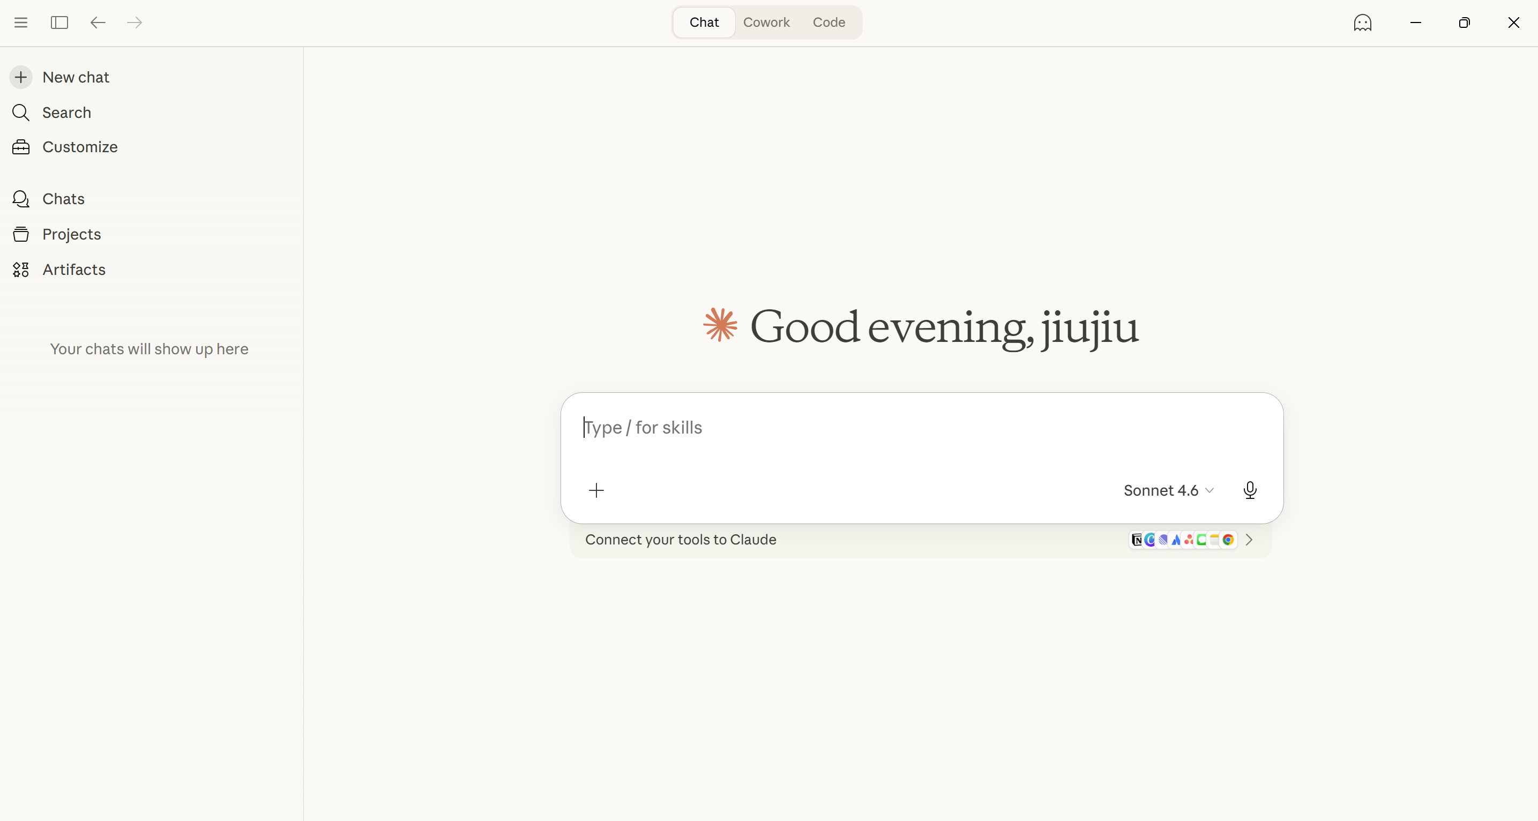This screenshot has width=1538, height=821.
Task: Open Projects in the sidebar
Action: pos(71,234)
